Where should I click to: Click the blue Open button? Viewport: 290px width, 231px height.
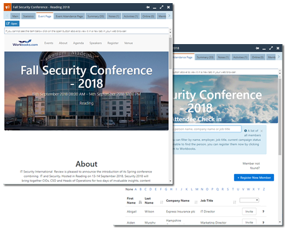[12, 24]
